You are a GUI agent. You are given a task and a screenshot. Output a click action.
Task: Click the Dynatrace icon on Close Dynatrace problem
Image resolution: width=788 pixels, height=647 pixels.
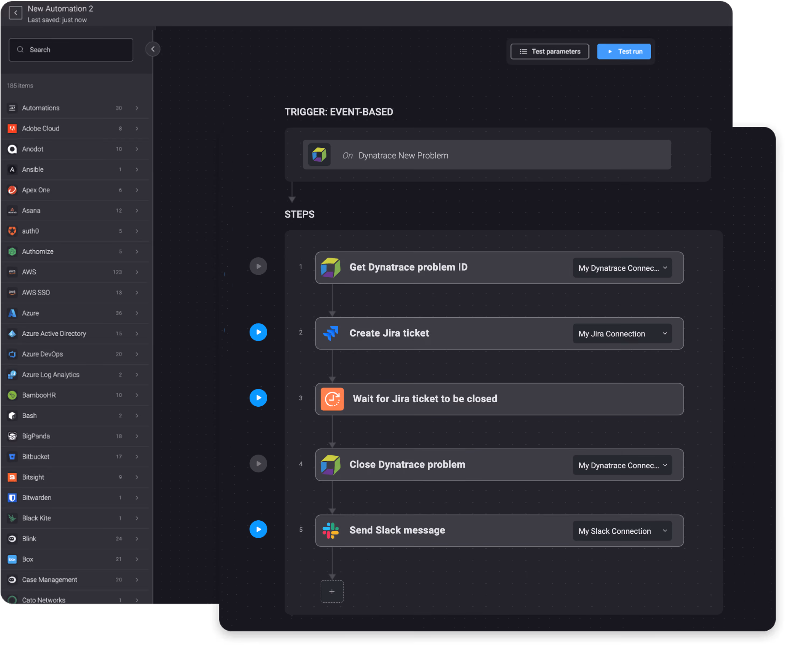click(331, 465)
